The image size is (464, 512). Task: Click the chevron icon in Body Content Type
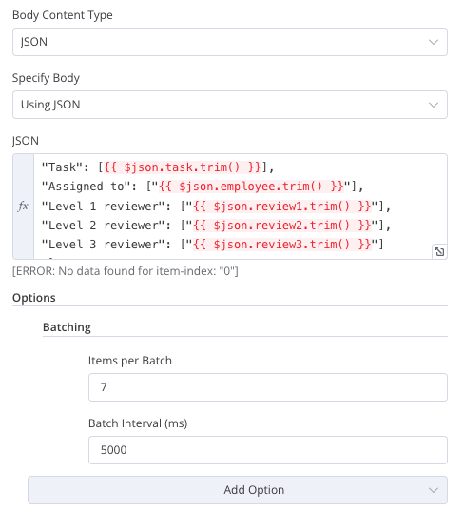click(x=434, y=42)
